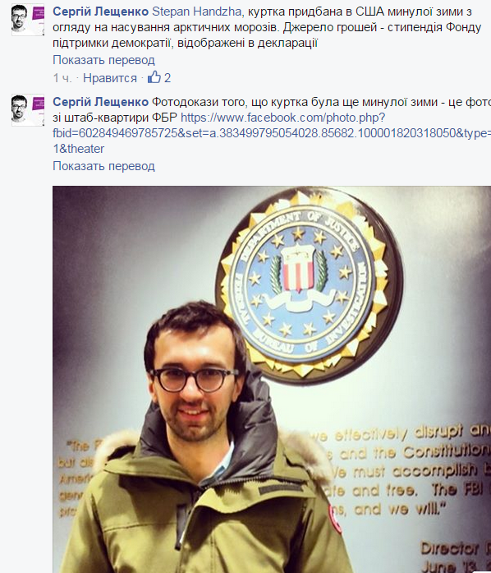Click the thumbs-up icon beside the like count
Screen dimensions: 491x573
[154, 77]
